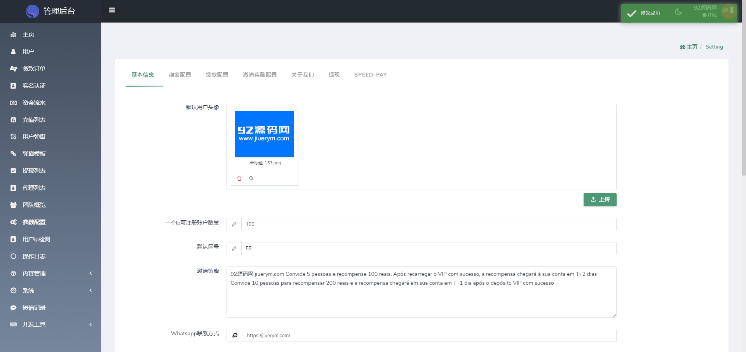This screenshot has width=746, height=352.
Task: Open 实名认证 in the sidebar
Action: pyautogui.click(x=51, y=86)
